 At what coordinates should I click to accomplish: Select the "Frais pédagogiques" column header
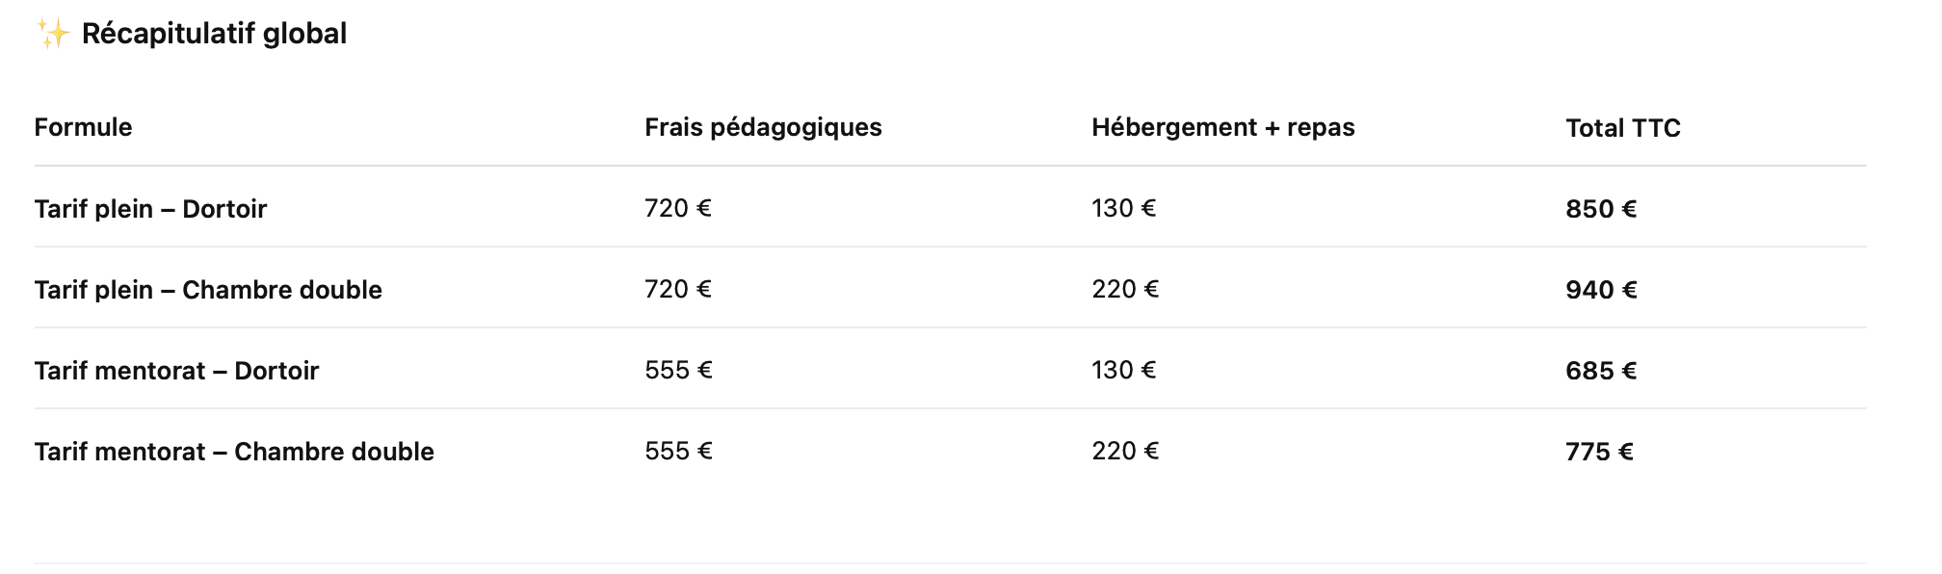[x=763, y=127]
